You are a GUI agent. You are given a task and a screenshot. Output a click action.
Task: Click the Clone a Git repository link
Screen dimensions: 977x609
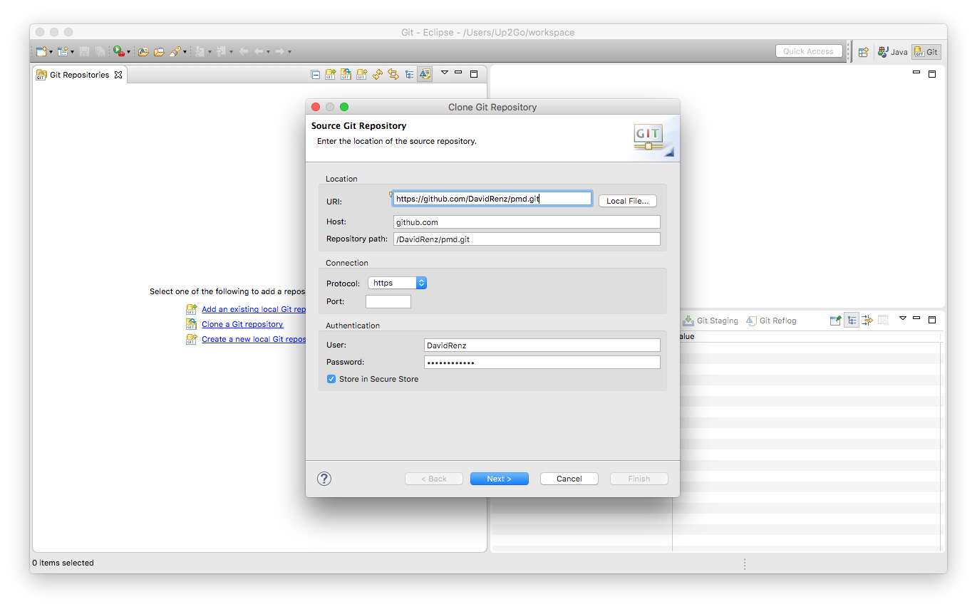(x=242, y=324)
